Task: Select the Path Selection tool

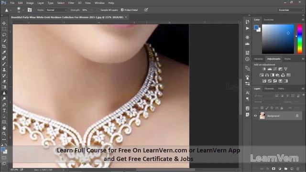Action: tap(4, 117)
